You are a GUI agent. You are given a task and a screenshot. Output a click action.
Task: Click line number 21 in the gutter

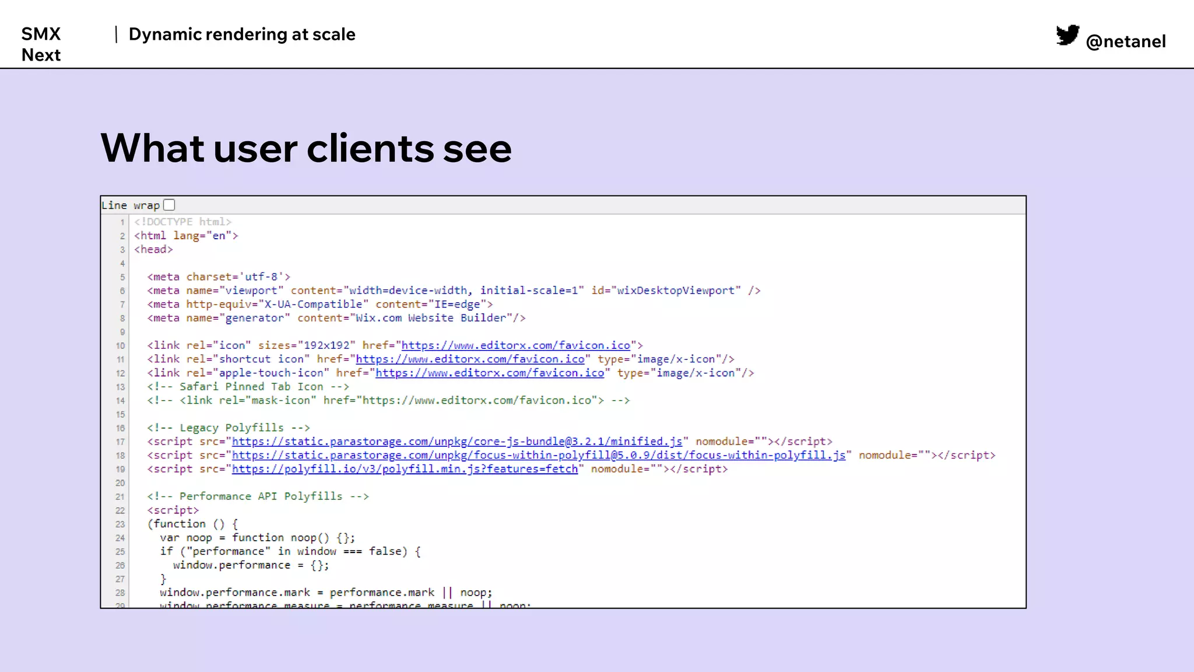(120, 497)
